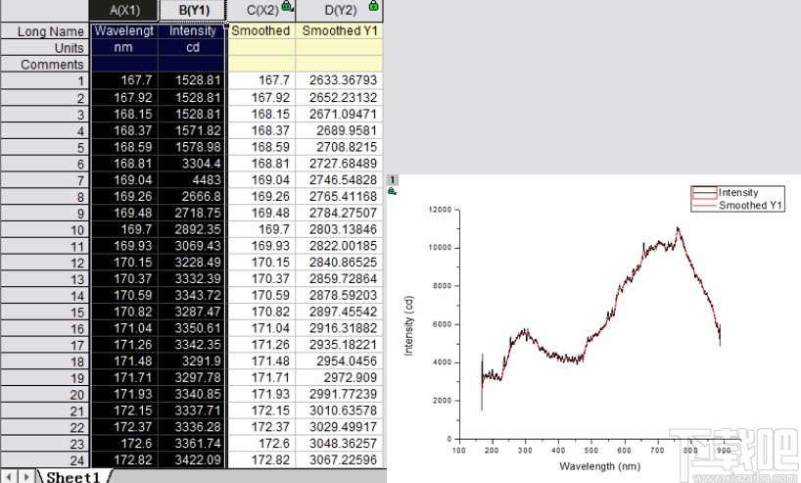The image size is (801, 483).
Task: Click the Intensity long name cell
Action: point(192,30)
